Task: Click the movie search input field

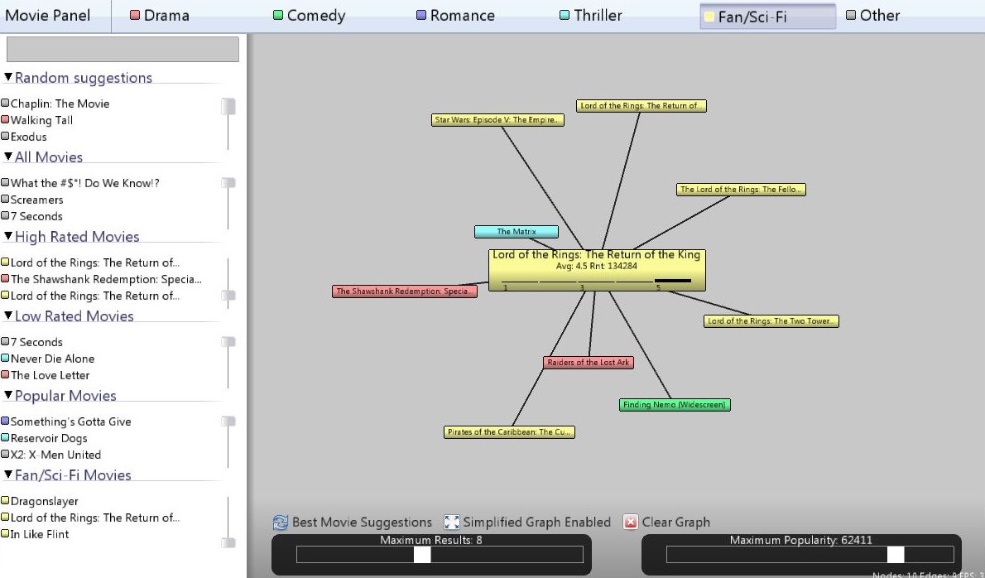Action: coord(123,49)
